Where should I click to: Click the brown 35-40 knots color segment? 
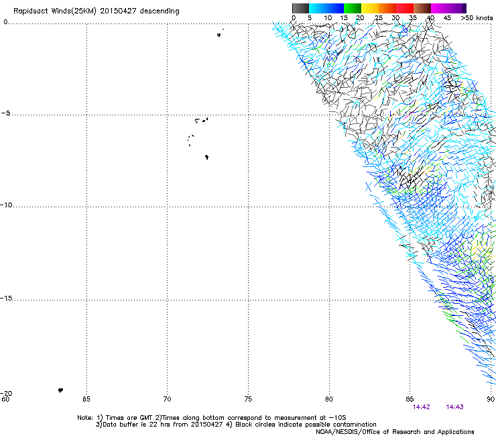point(422,8)
